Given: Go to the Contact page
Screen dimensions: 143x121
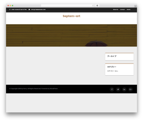Looking at the screenshot, I should [122, 9].
